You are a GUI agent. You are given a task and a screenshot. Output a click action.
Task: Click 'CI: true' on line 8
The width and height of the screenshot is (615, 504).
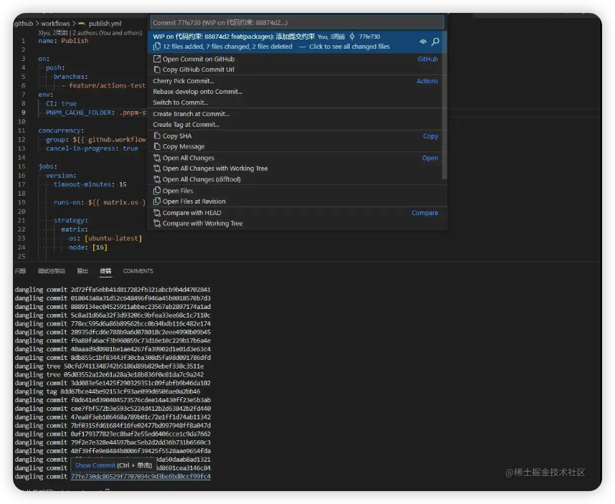61,103
